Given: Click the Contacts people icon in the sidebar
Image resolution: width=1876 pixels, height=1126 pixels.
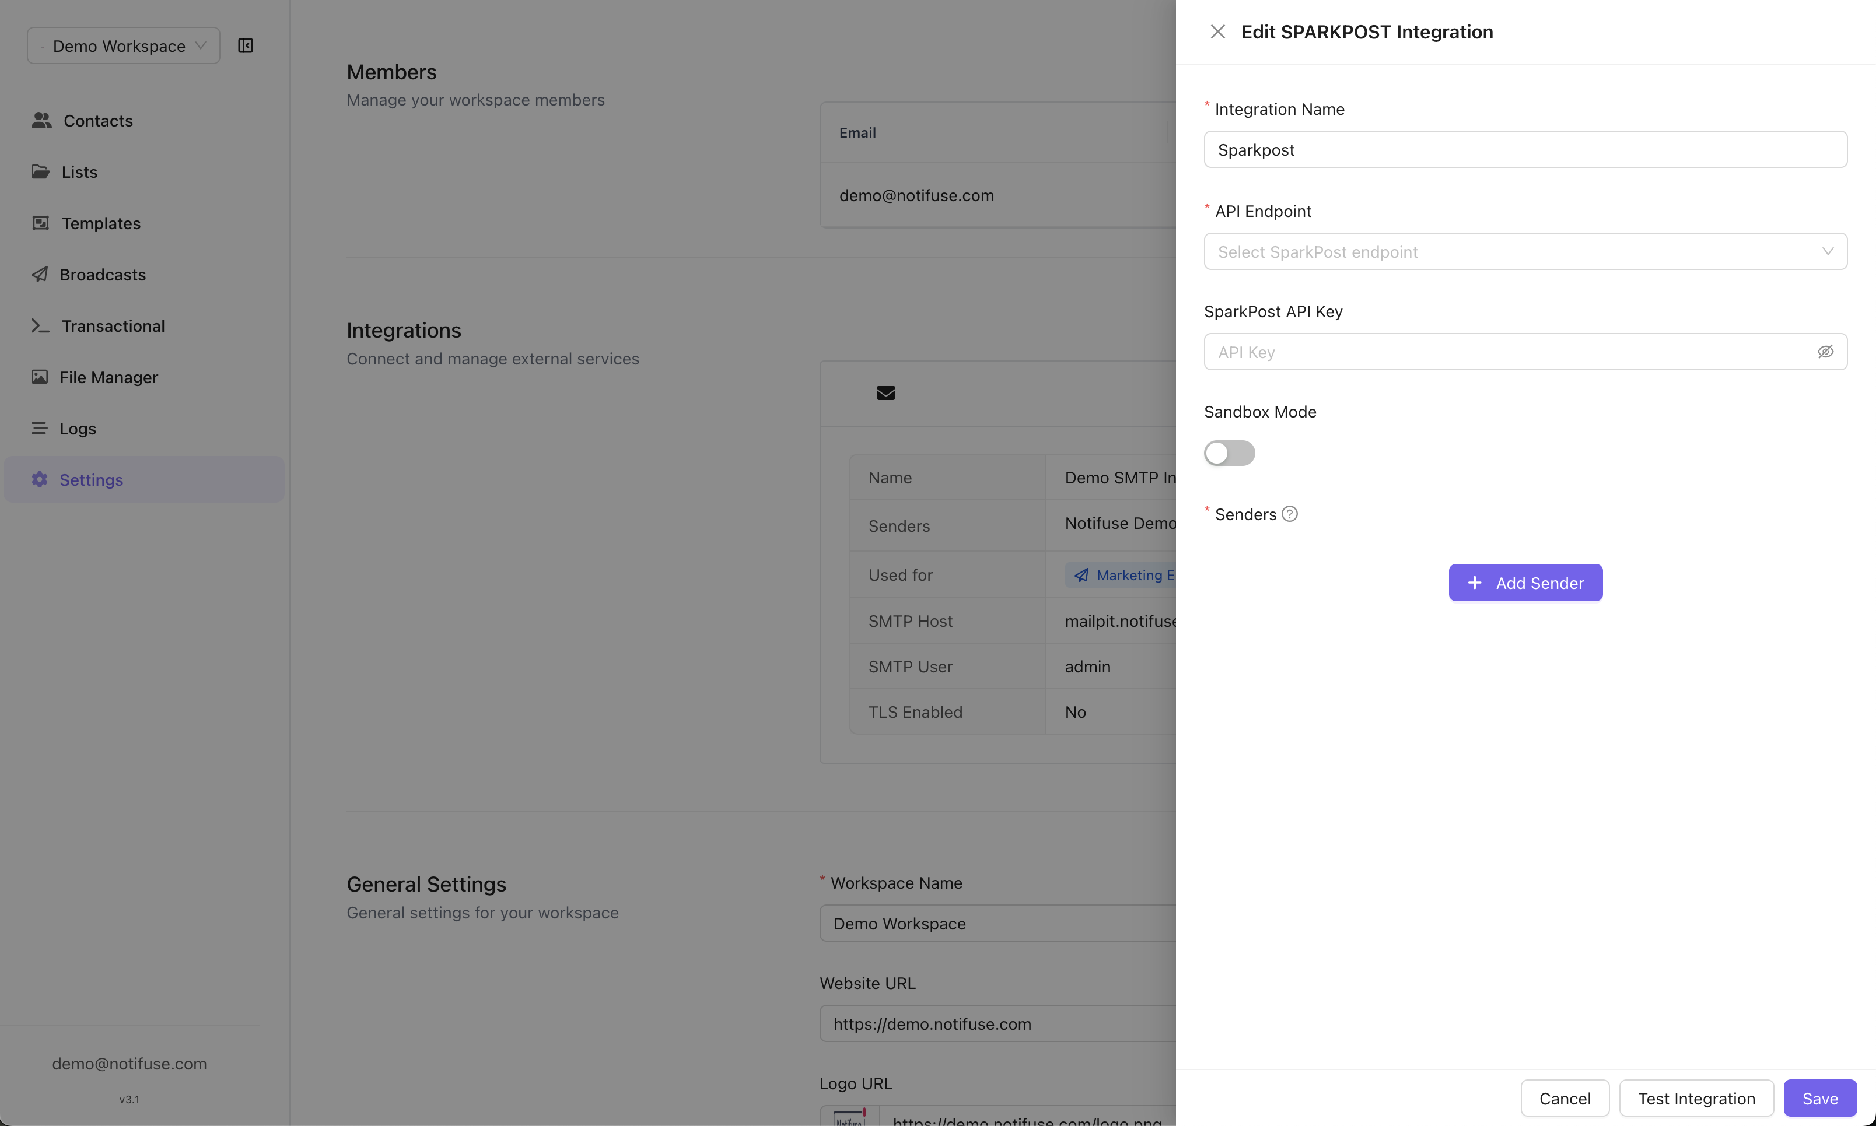Looking at the screenshot, I should tap(42, 120).
